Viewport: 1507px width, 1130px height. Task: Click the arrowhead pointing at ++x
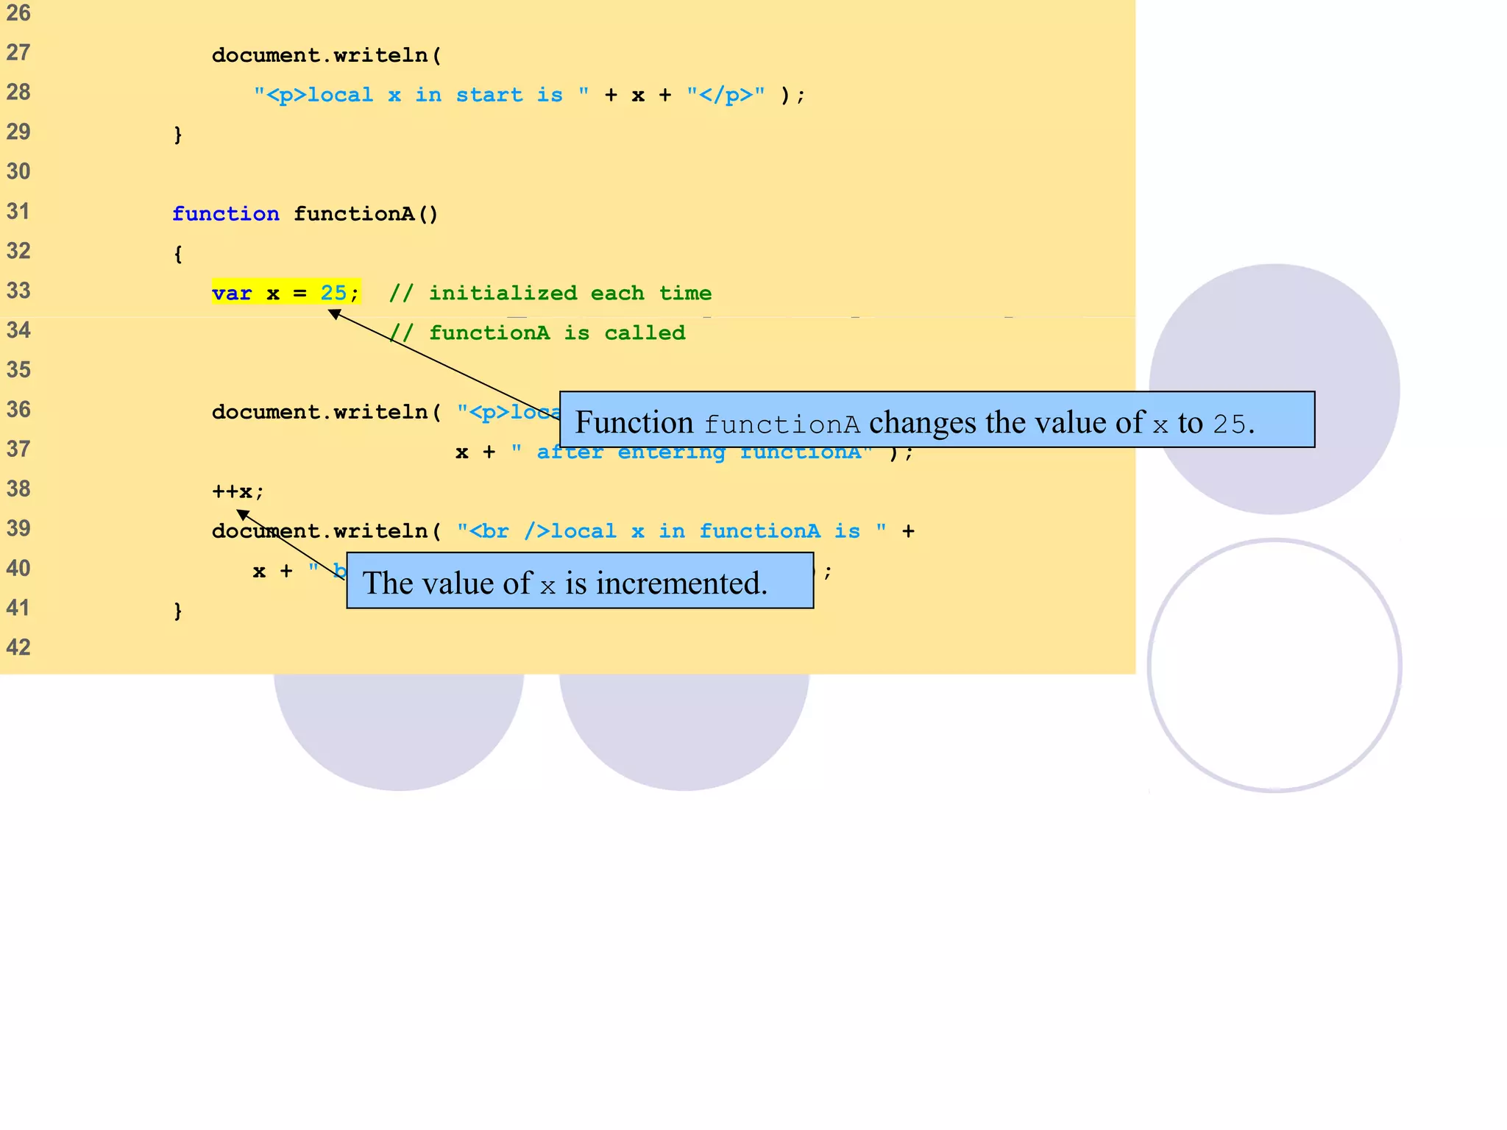coord(244,514)
